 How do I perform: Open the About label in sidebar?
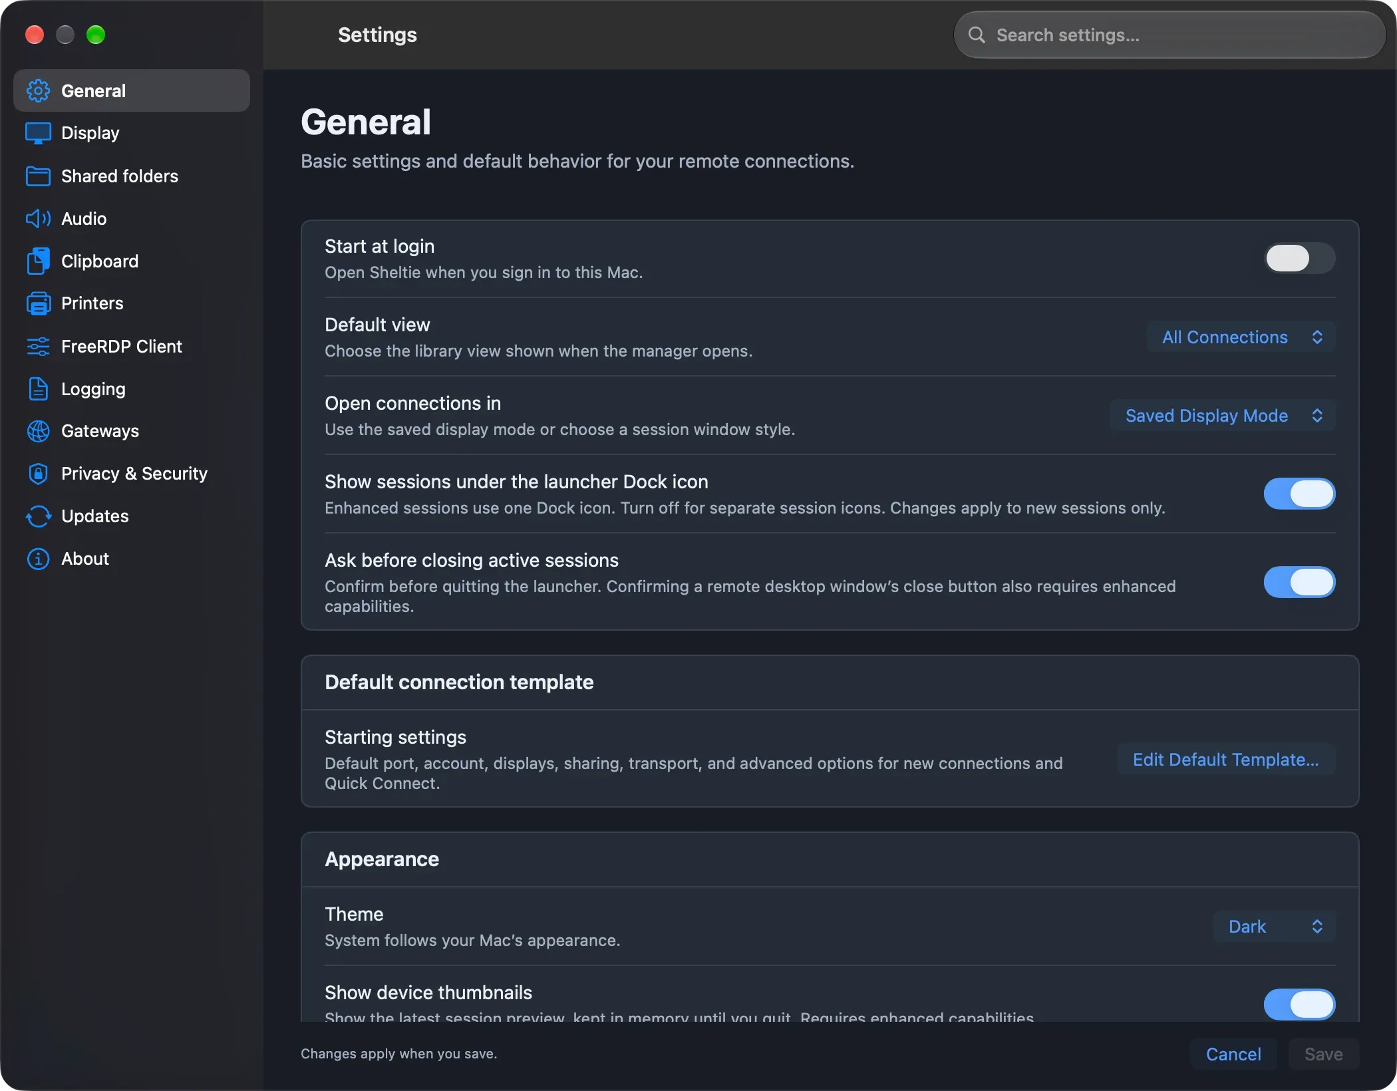[x=84, y=559]
